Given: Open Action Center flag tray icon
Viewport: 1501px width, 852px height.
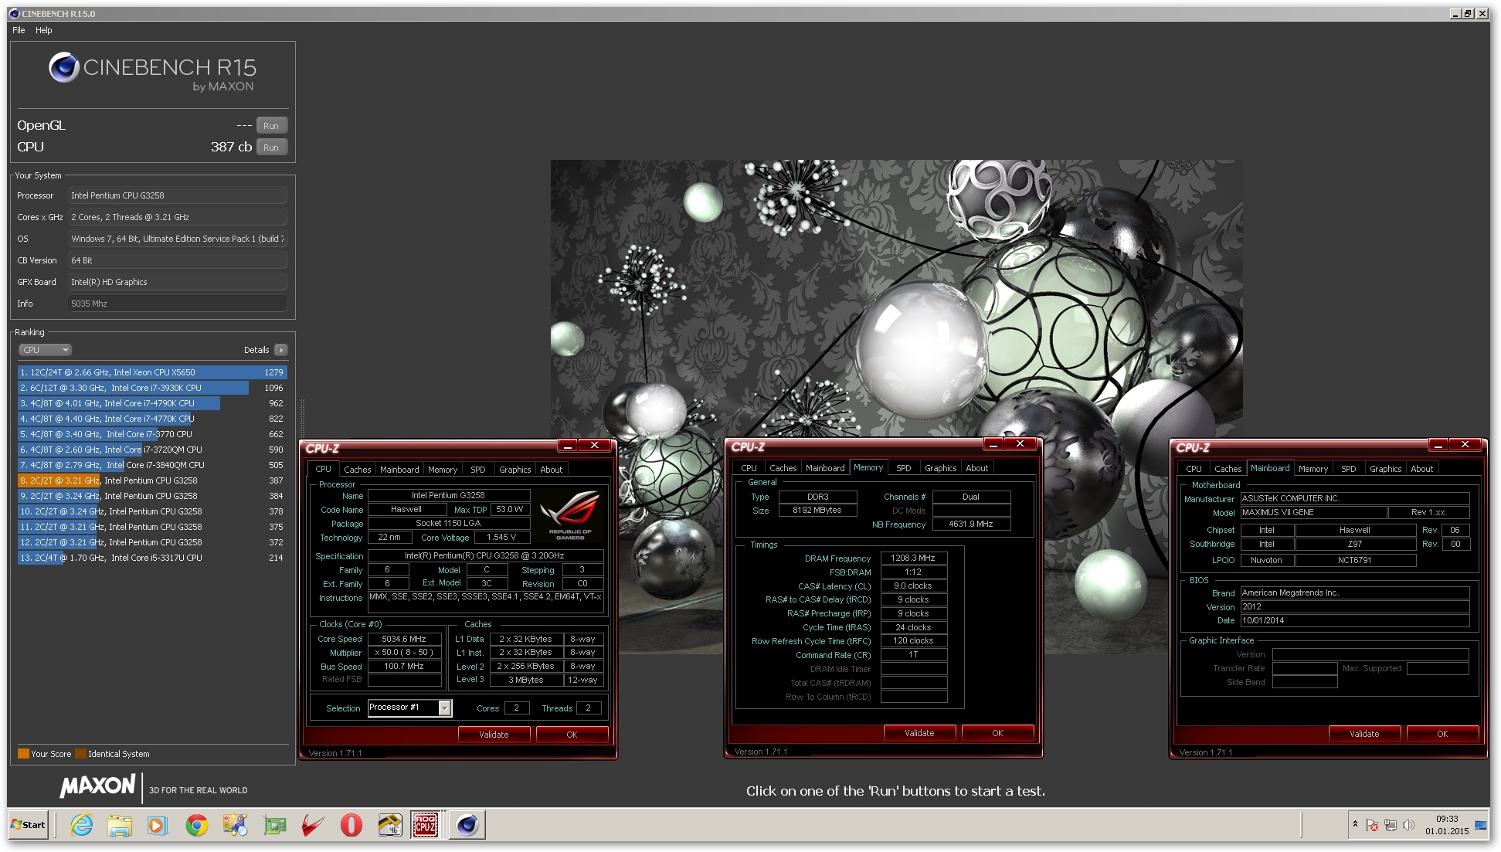Looking at the screenshot, I should click(x=1372, y=825).
